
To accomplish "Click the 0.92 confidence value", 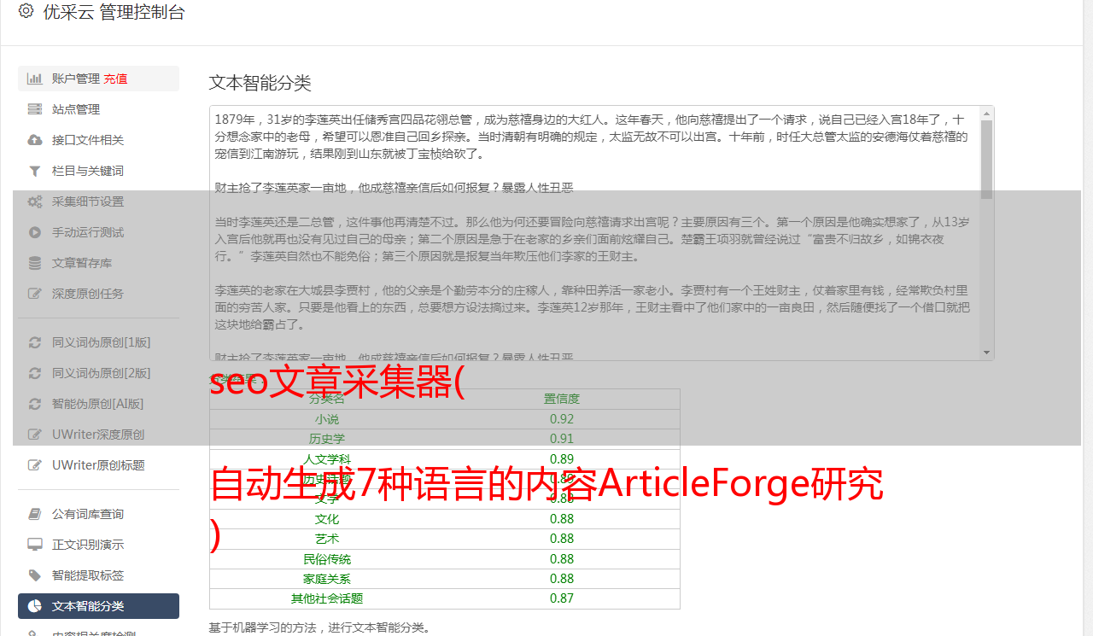I will 562,419.
